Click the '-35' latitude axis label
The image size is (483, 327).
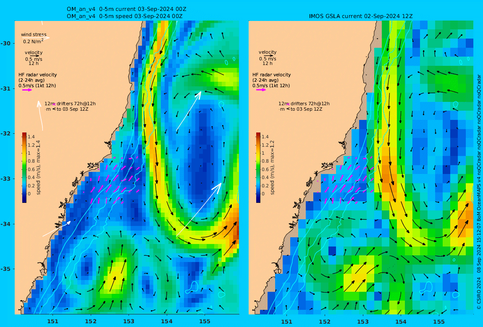(6, 269)
